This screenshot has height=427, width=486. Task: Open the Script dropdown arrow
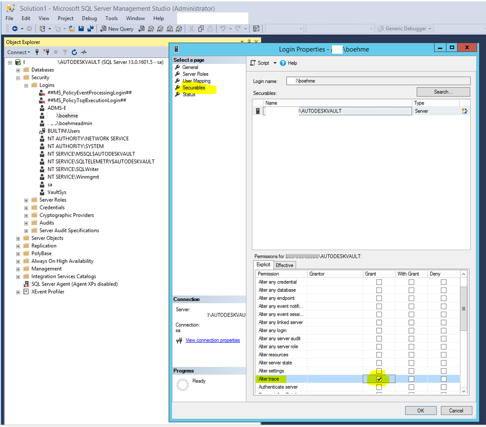coord(275,63)
